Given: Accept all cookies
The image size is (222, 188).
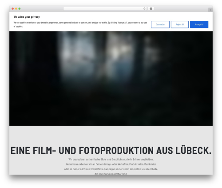Looking at the screenshot, I should [199, 24].
